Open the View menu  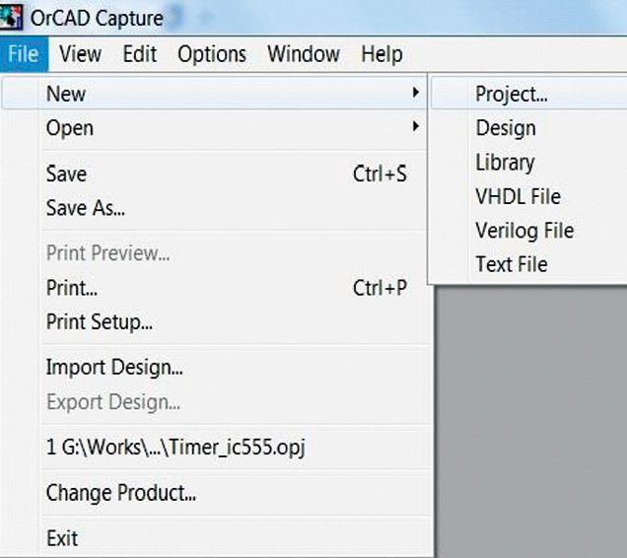tap(80, 53)
